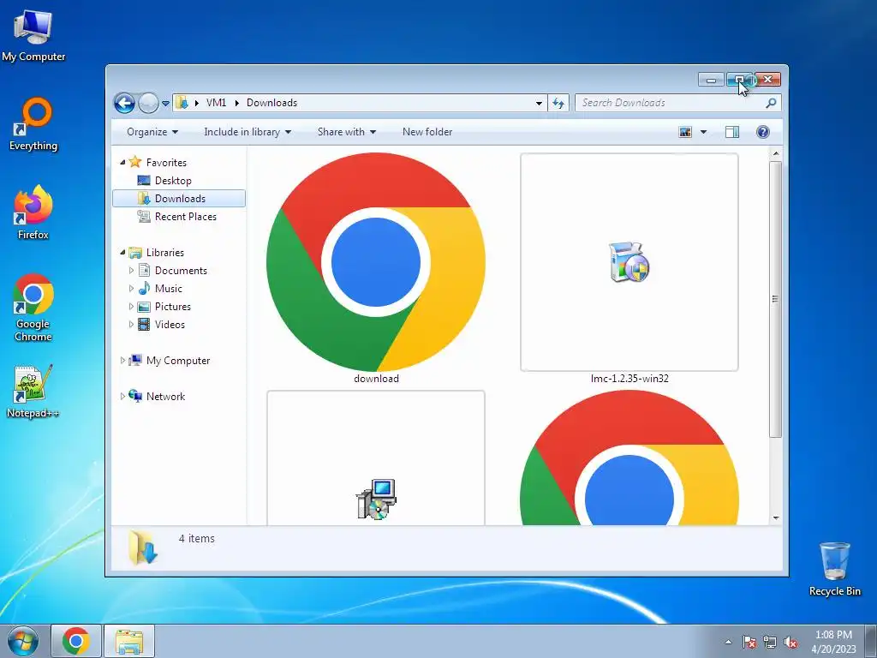
Task: Click Windows Explorer taskbar button
Action: pyautogui.click(x=129, y=641)
